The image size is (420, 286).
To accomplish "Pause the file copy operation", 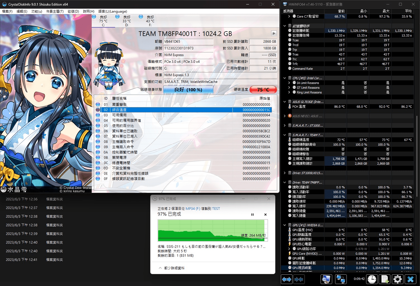I will pyautogui.click(x=252, y=215).
